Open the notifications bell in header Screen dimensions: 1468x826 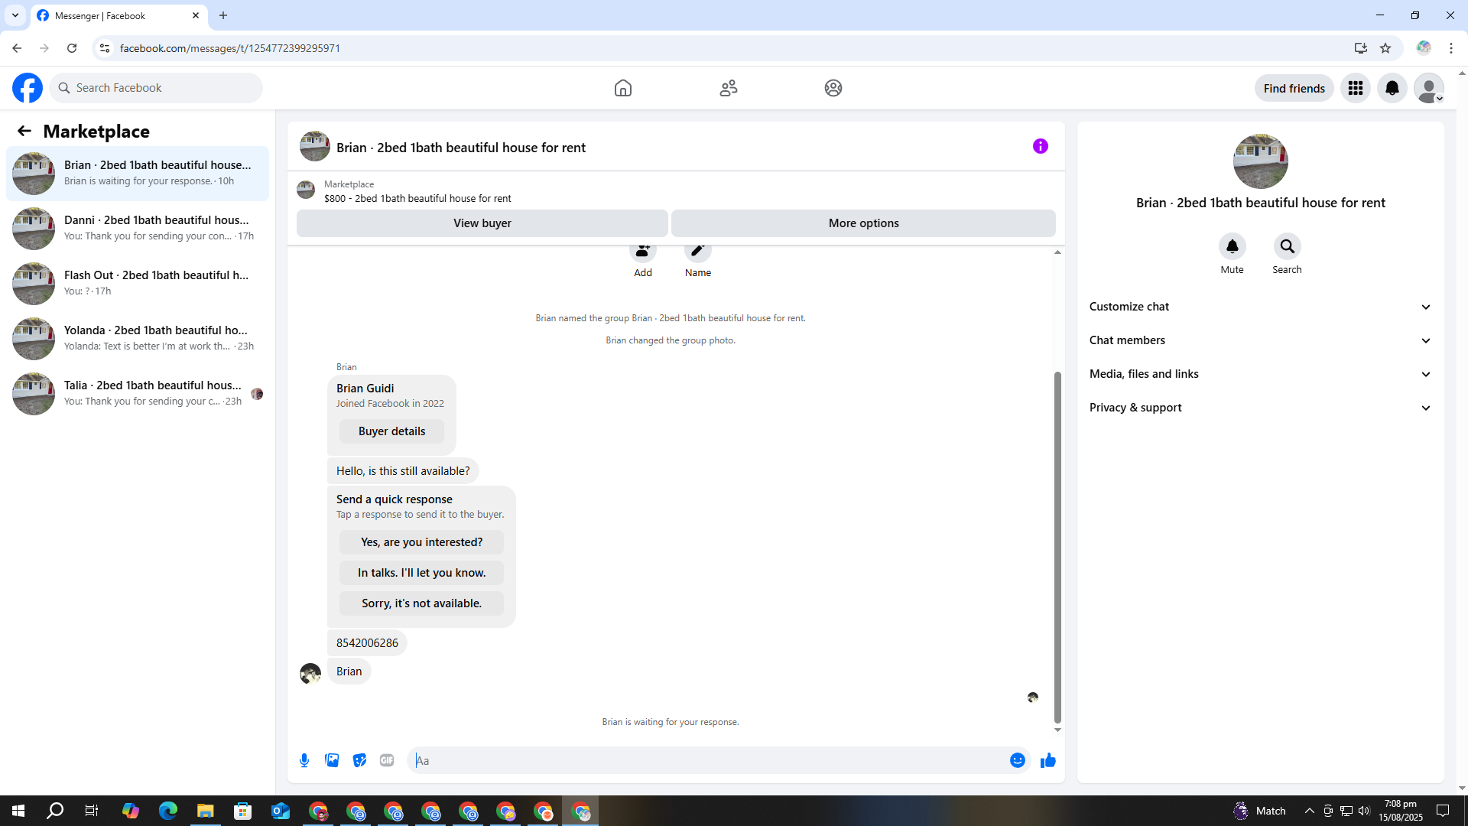pos(1392,88)
